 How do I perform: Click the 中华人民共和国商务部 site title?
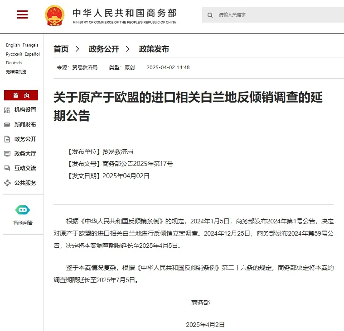(x=124, y=13)
